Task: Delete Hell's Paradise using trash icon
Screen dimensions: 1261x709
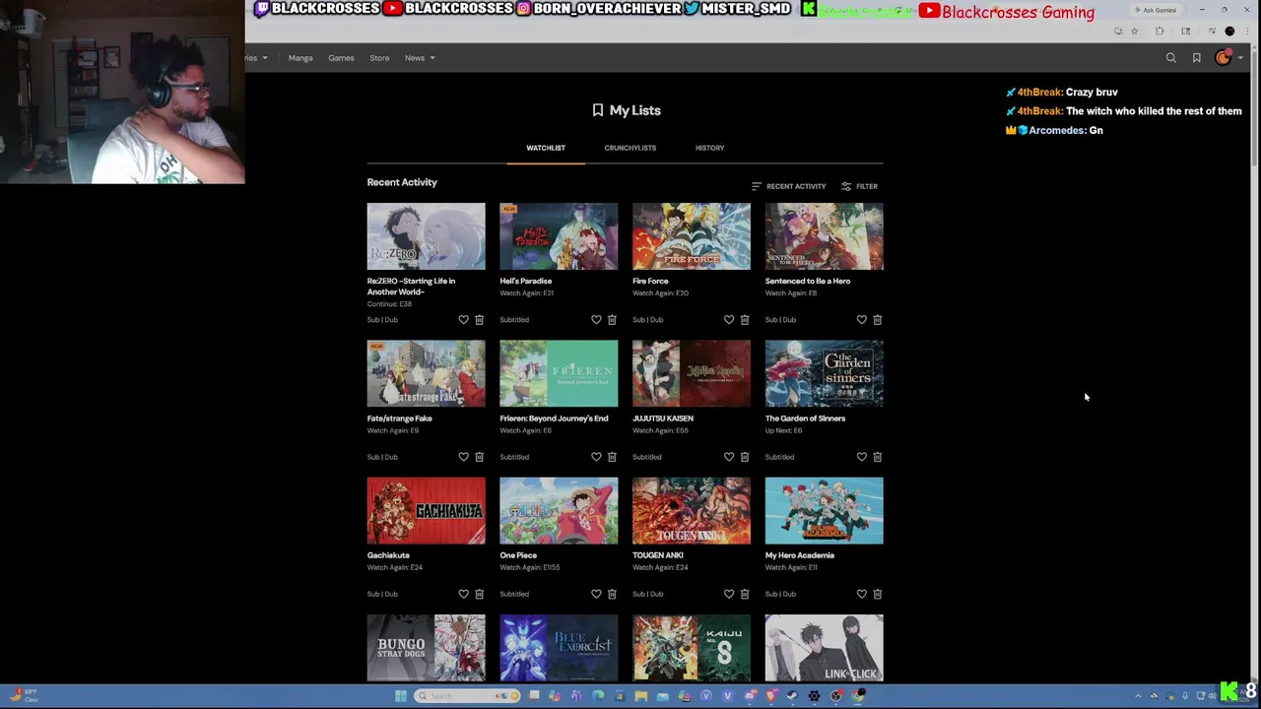Action: tap(612, 320)
